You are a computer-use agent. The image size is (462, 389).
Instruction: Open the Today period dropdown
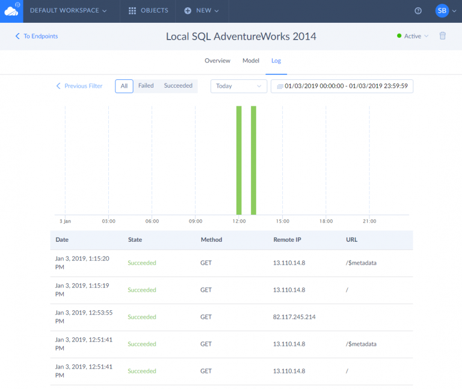click(x=239, y=86)
